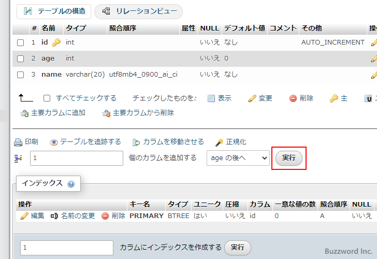Click the primary key icon next to id
Image resolution: width=377 pixels, height=259 pixels.
(56, 42)
